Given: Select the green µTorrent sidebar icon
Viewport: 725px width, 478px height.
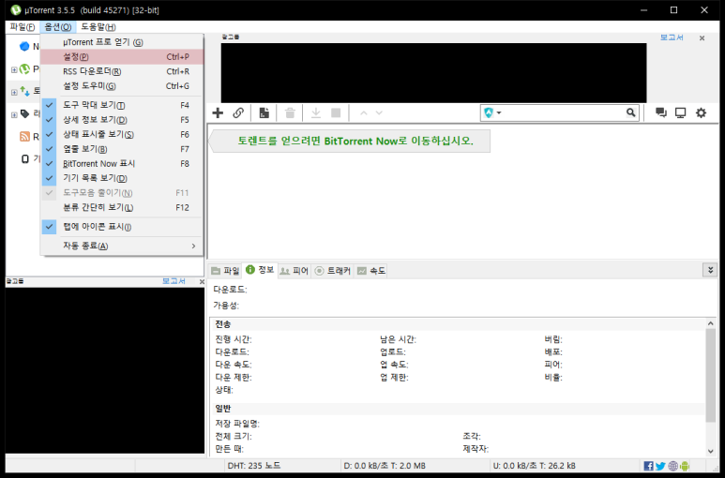Looking at the screenshot, I should 24,69.
